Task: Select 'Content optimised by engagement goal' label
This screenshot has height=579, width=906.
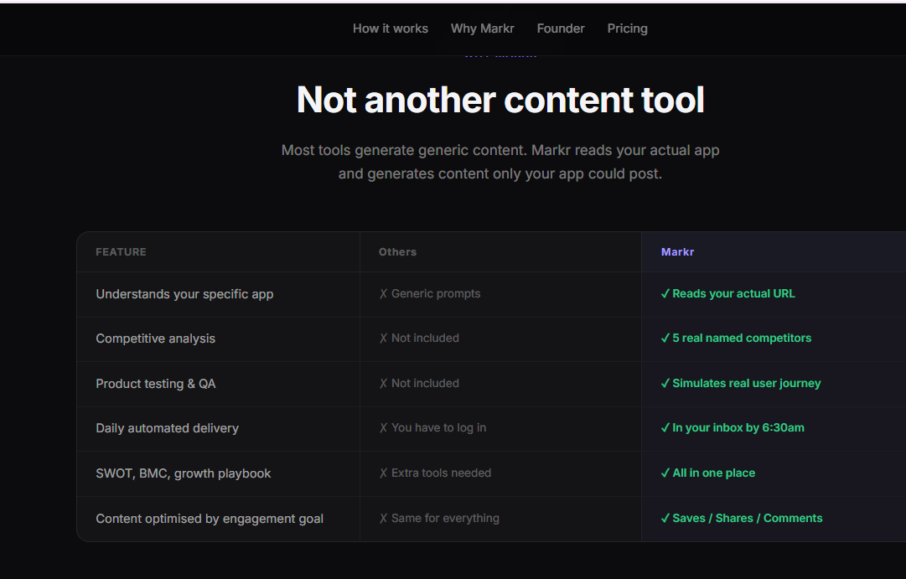Action: (210, 519)
